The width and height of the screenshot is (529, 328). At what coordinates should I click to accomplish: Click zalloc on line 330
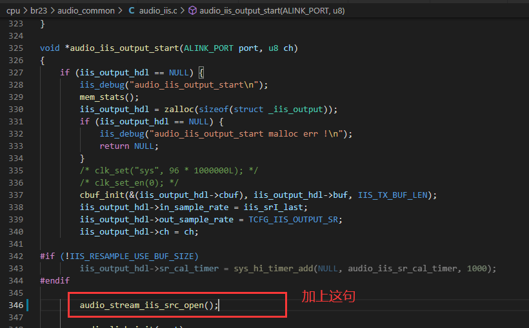pyautogui.click(x=179, y=110)
